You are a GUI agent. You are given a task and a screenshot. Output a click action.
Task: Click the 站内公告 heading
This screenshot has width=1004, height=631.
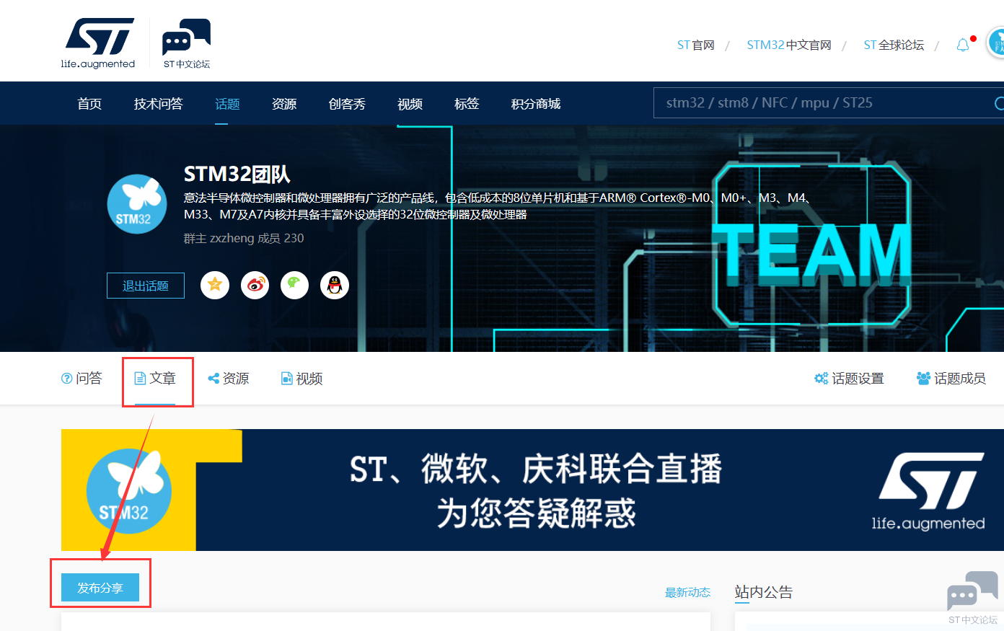[x=763, y=593]
